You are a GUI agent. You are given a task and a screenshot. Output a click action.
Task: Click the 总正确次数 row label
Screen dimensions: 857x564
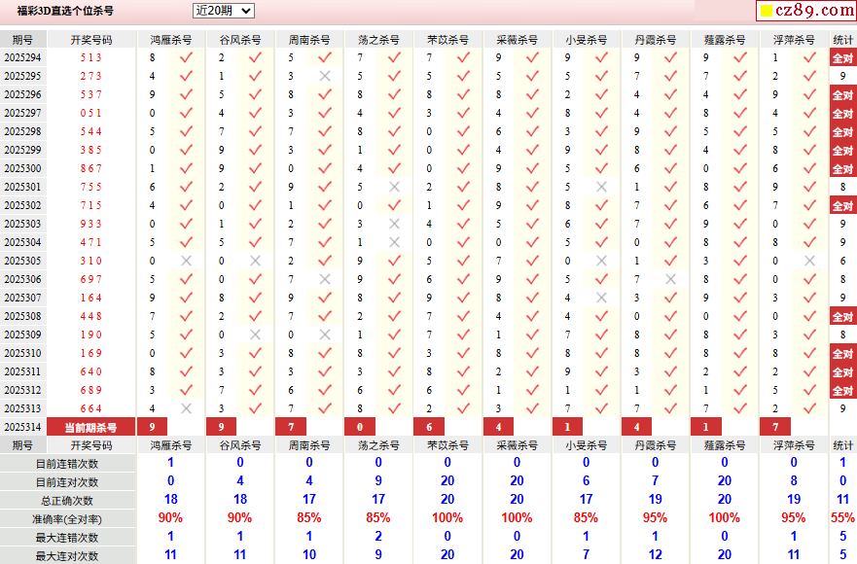point(67,501)
